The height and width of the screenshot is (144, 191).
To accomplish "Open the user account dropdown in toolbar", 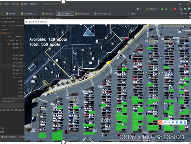I will [x=139, y=9].
